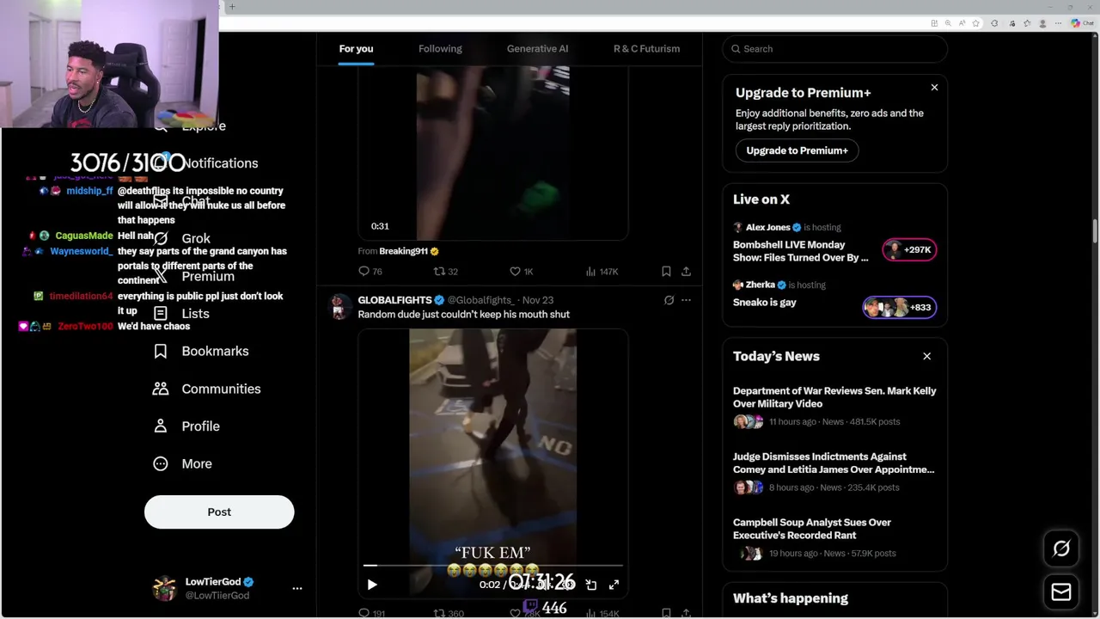Screen dimensions: 1100x619
Task: Open Campbell Soup Analyst Sues story
Action: pos(812,529)
